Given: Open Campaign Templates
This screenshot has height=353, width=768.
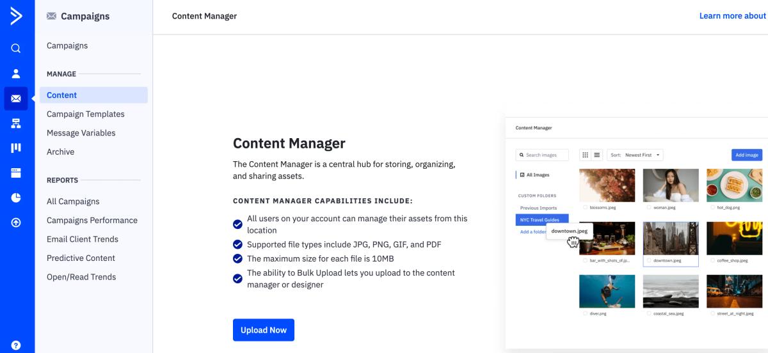Looking at the screenshot, I should 86,114.
